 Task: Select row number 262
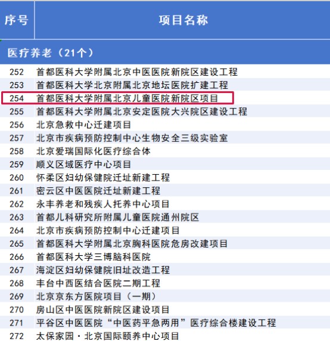(x=17, y=204)
